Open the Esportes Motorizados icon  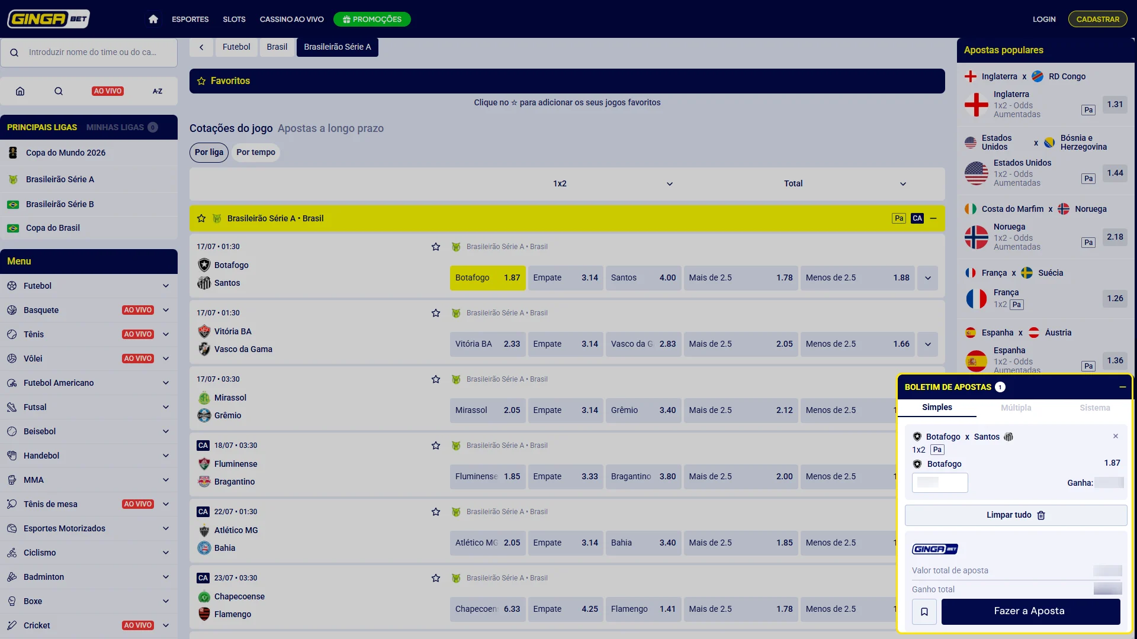click(x=12, y=528)
